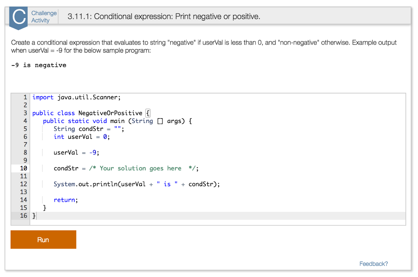Click line number 1 in the gutter

(24, 97)
